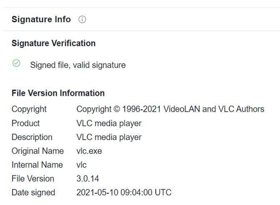Select the Signature Info section header

coord(41,20)
